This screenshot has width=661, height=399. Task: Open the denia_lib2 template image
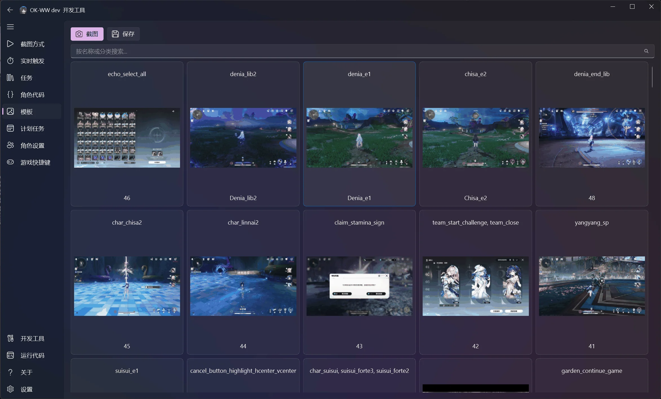(243, 138)
